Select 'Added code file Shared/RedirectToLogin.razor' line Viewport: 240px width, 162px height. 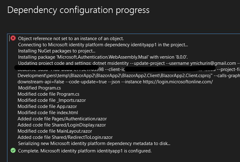pyautogui.click(x=65, y=137)
